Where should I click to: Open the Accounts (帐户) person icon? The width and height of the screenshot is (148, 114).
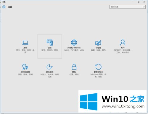click(x=123, y=43)
